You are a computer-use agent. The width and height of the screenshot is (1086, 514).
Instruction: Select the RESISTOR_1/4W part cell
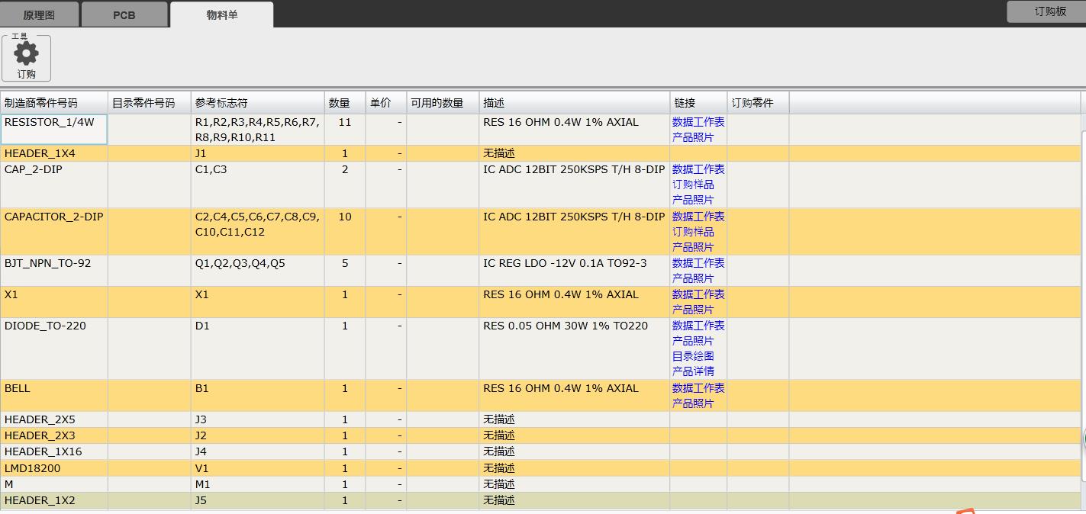coord(53,130)
